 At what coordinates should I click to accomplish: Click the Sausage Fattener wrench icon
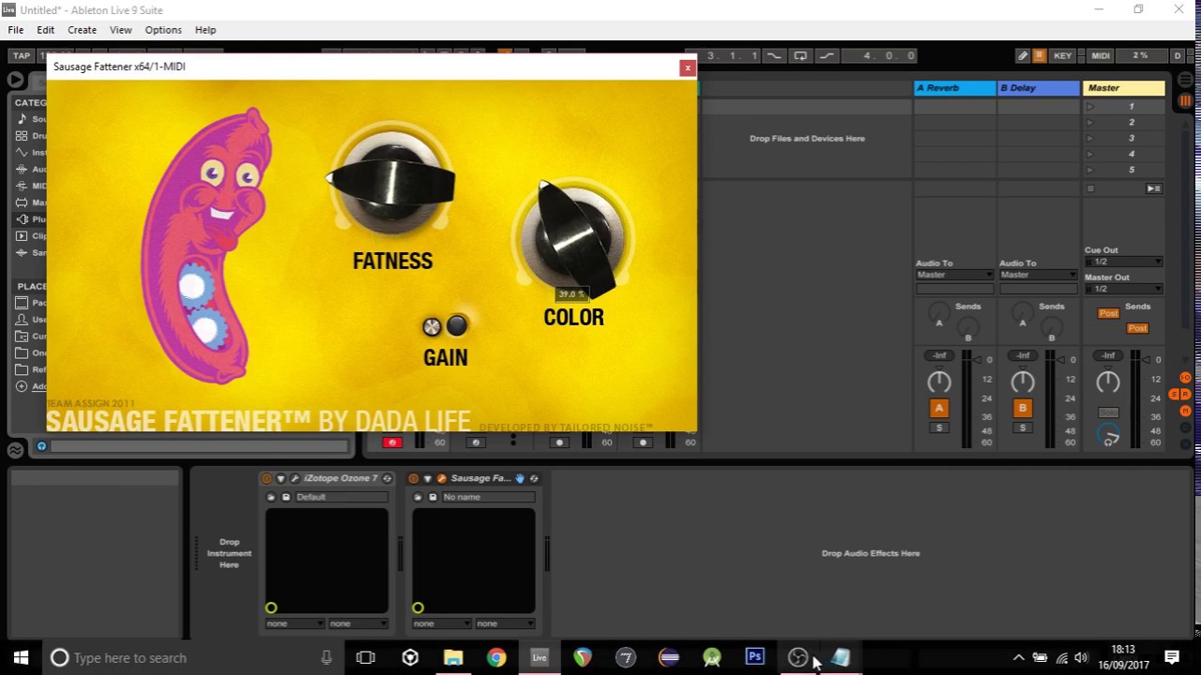tap(442, 478)
